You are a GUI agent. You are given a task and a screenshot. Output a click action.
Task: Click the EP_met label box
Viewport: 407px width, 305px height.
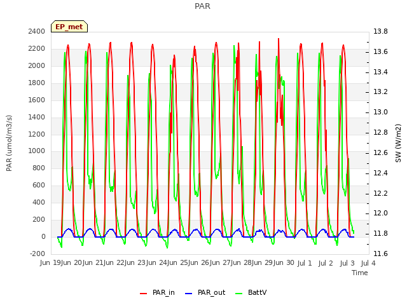69,27
